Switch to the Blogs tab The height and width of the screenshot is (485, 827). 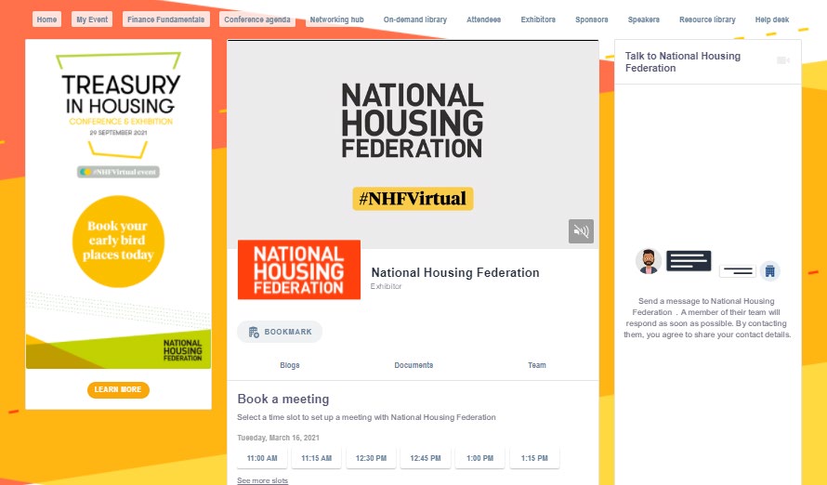click(x=290, y=365)
